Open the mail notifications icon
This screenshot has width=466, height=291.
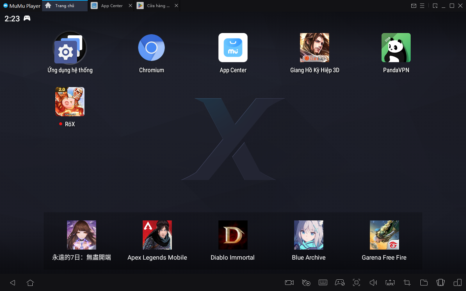pyautogui.click(x=414, y=6)
